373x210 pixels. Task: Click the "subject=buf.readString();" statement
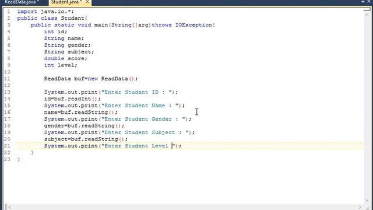coord(86,139)
